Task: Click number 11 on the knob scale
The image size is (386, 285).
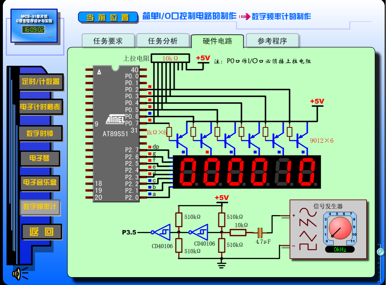Action: [x=352, y=241]
